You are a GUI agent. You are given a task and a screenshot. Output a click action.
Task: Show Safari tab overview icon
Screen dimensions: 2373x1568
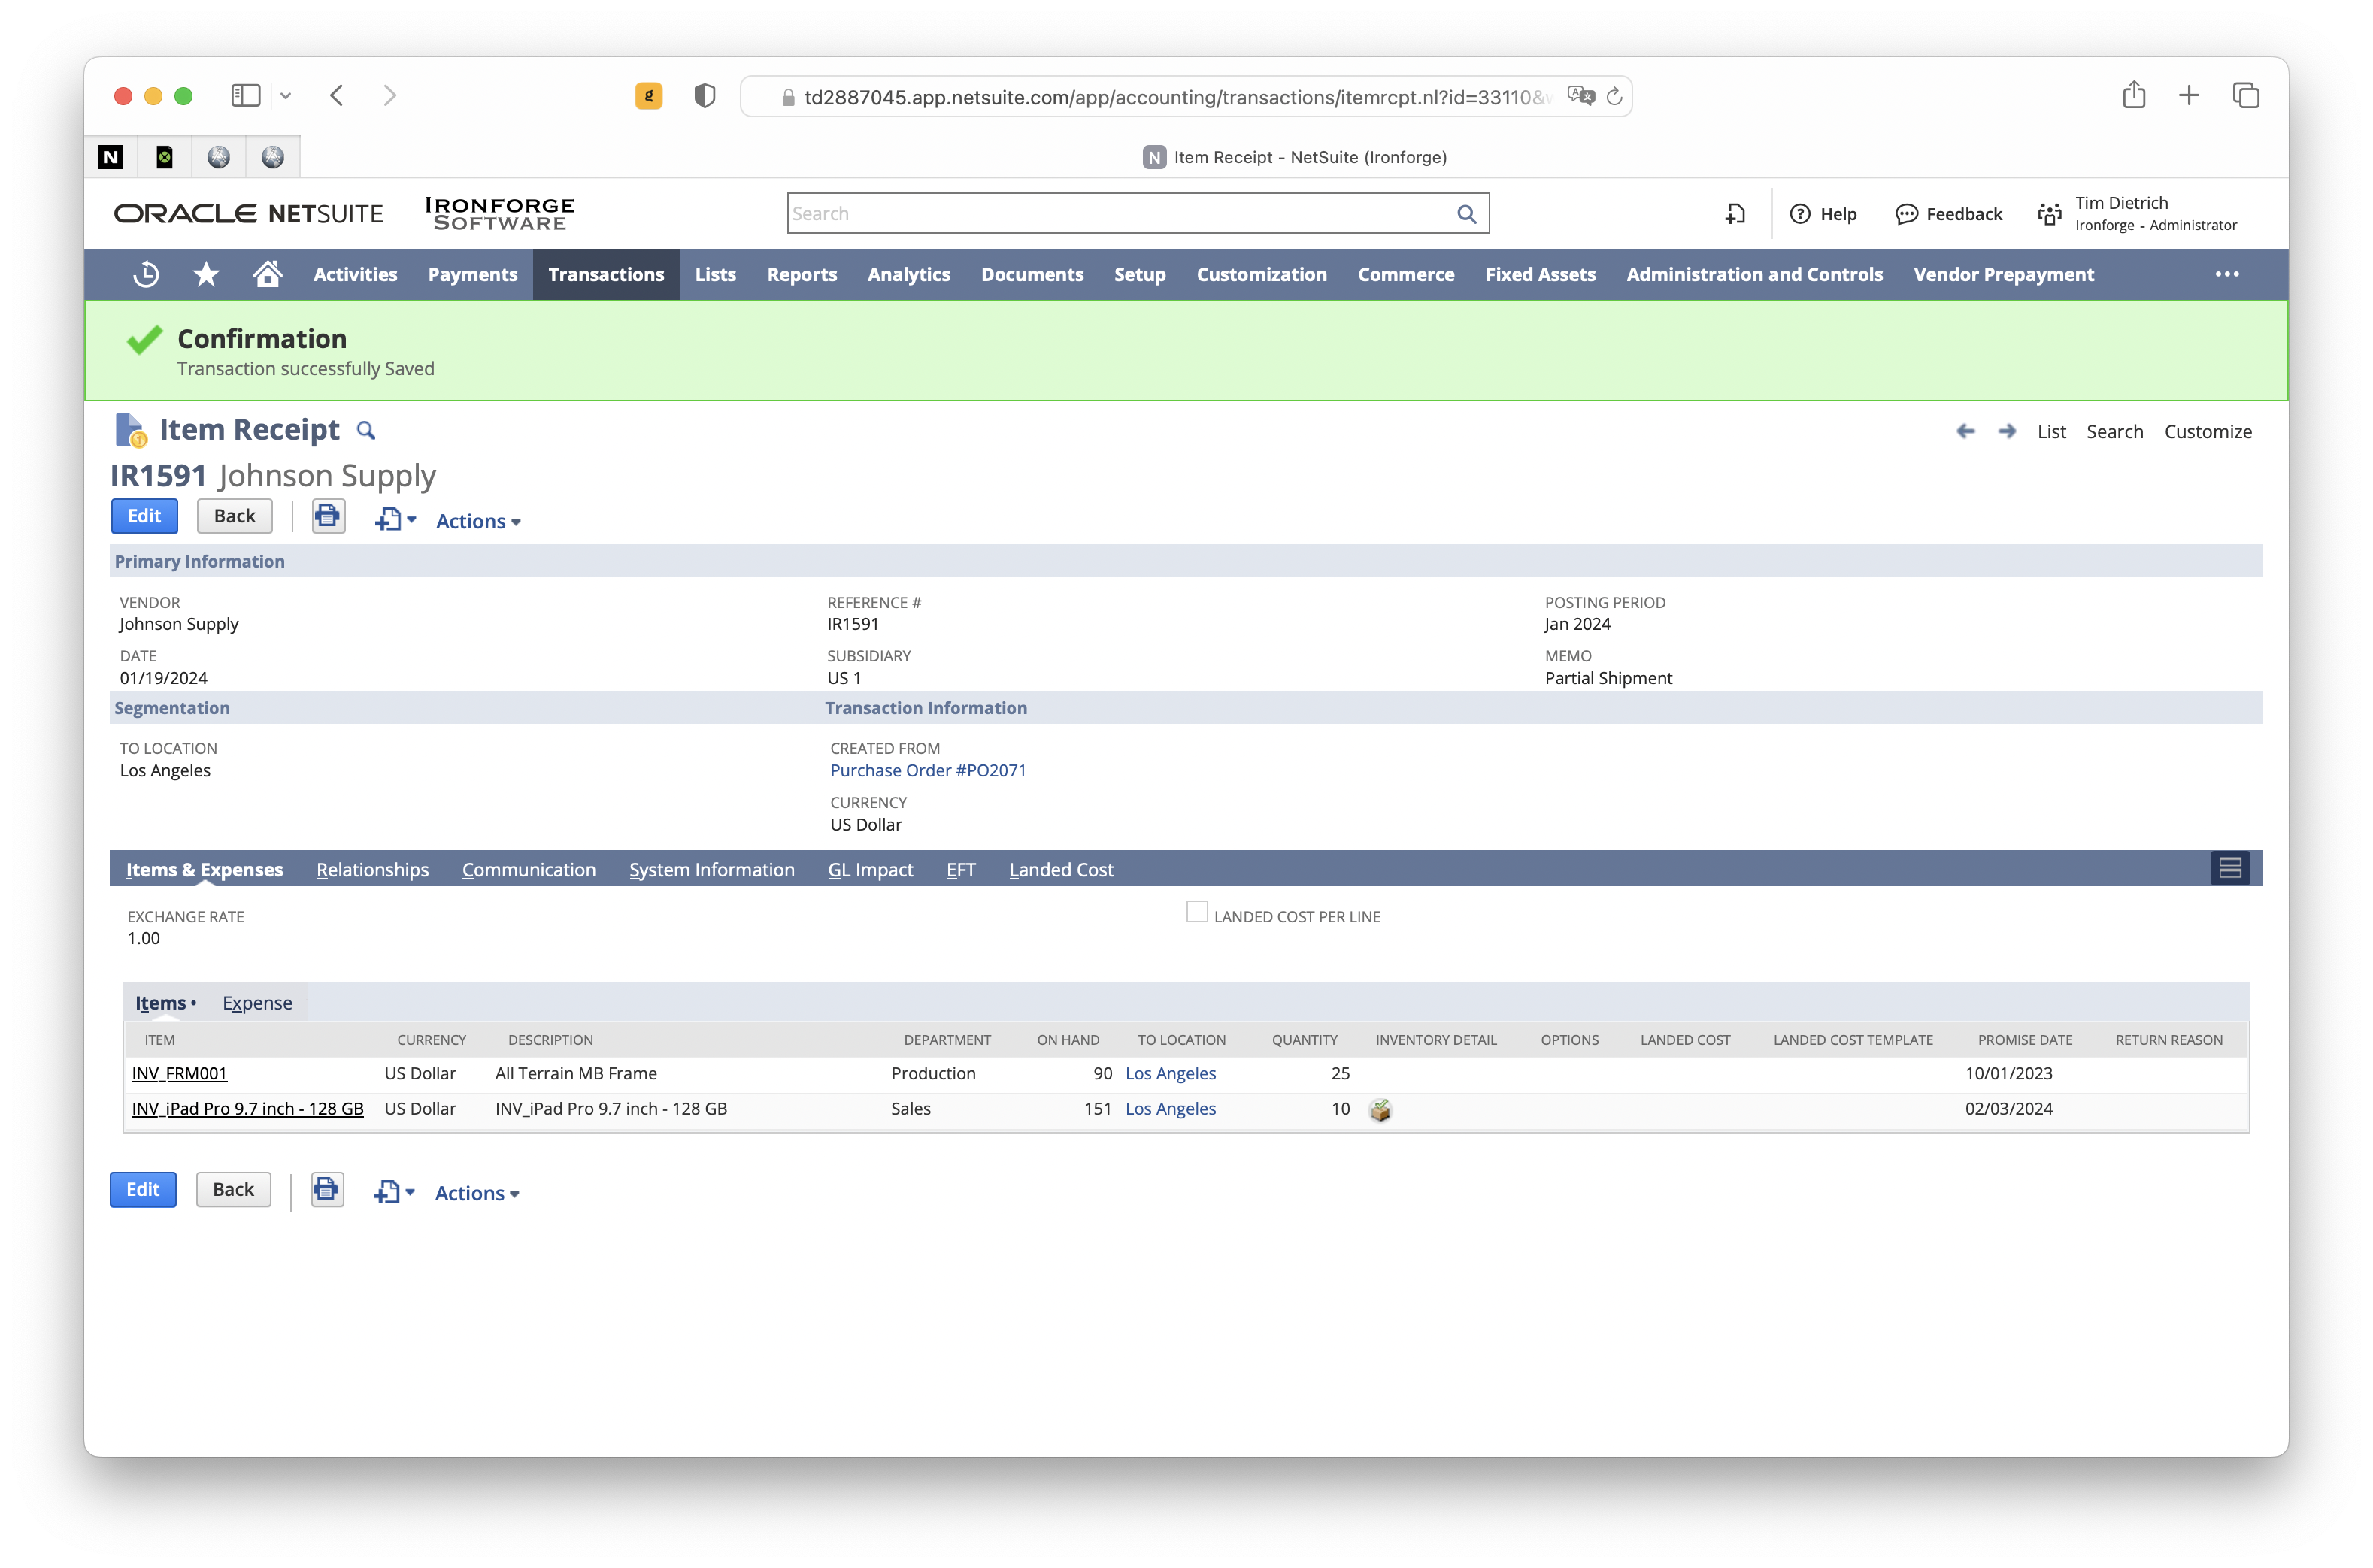pyautogui.click(x=2245, y=95)
